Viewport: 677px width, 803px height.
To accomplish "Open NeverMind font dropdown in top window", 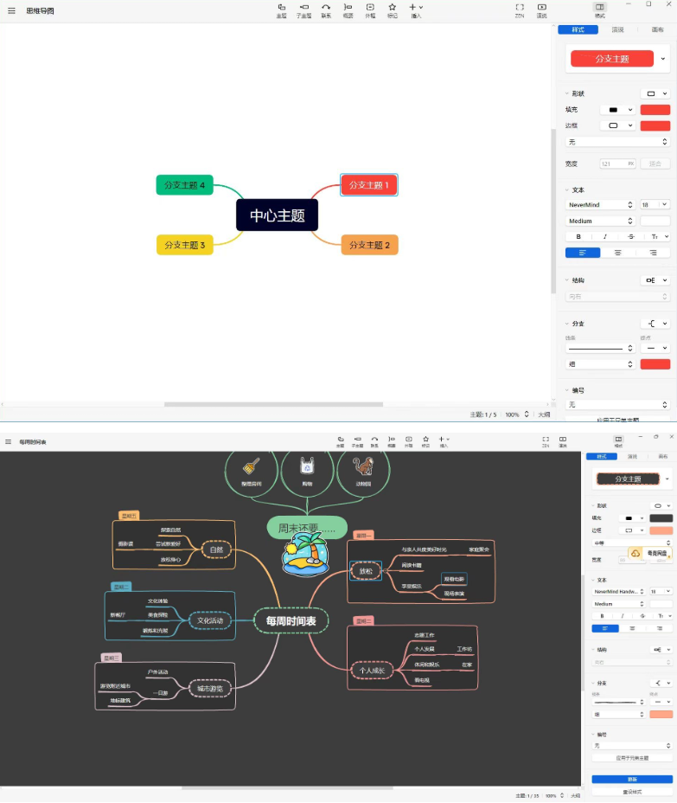I will [x=600, y=205].
